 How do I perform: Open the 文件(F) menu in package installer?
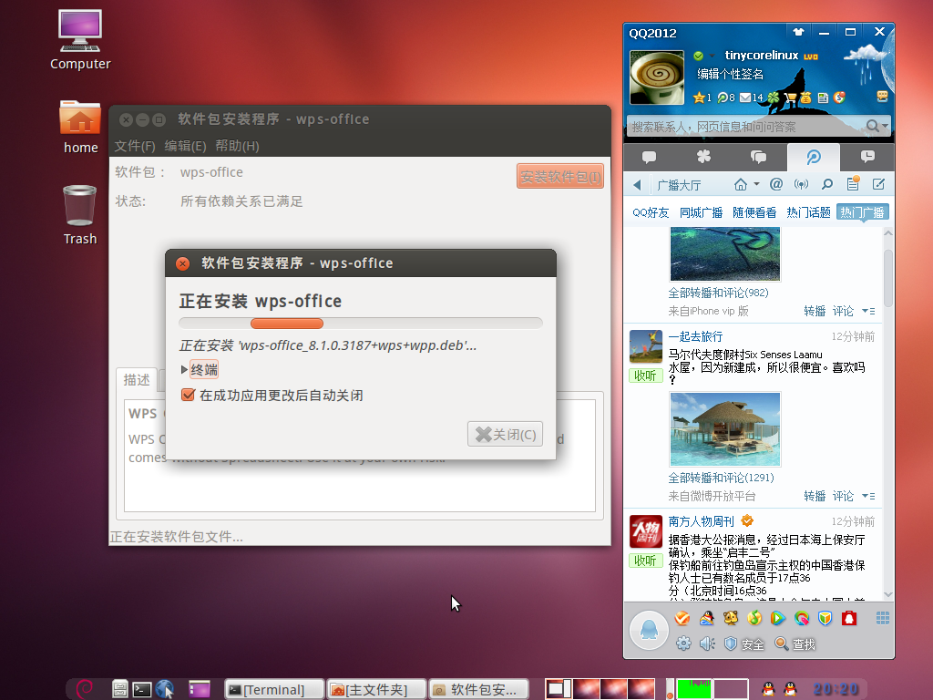[x=135, y=146]
